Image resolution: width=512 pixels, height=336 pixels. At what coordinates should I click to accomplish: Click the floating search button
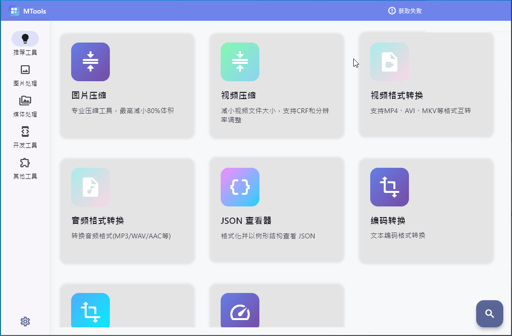click(489, 314)
